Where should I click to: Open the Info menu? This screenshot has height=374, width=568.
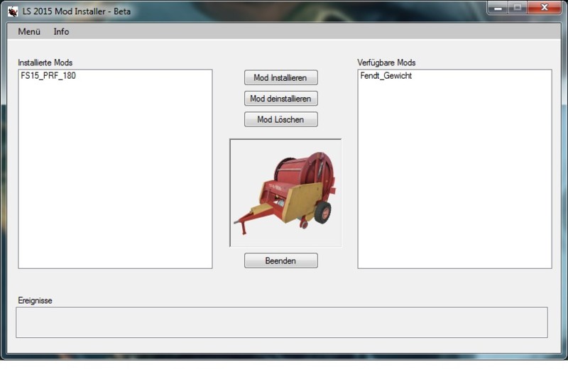point(61,31)
